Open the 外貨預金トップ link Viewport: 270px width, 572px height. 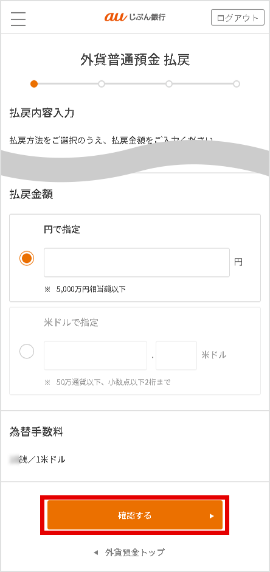tap(135, 552)
